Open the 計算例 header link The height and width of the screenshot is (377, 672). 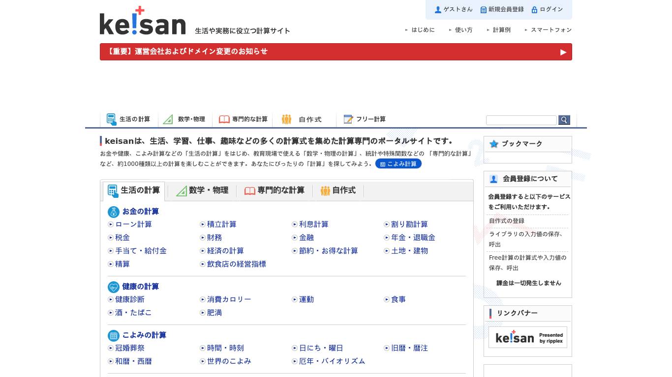pyautogui.click(x=502, y=30)
